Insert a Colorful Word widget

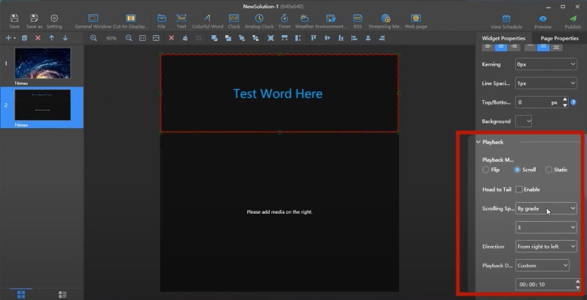click(207, 20)
